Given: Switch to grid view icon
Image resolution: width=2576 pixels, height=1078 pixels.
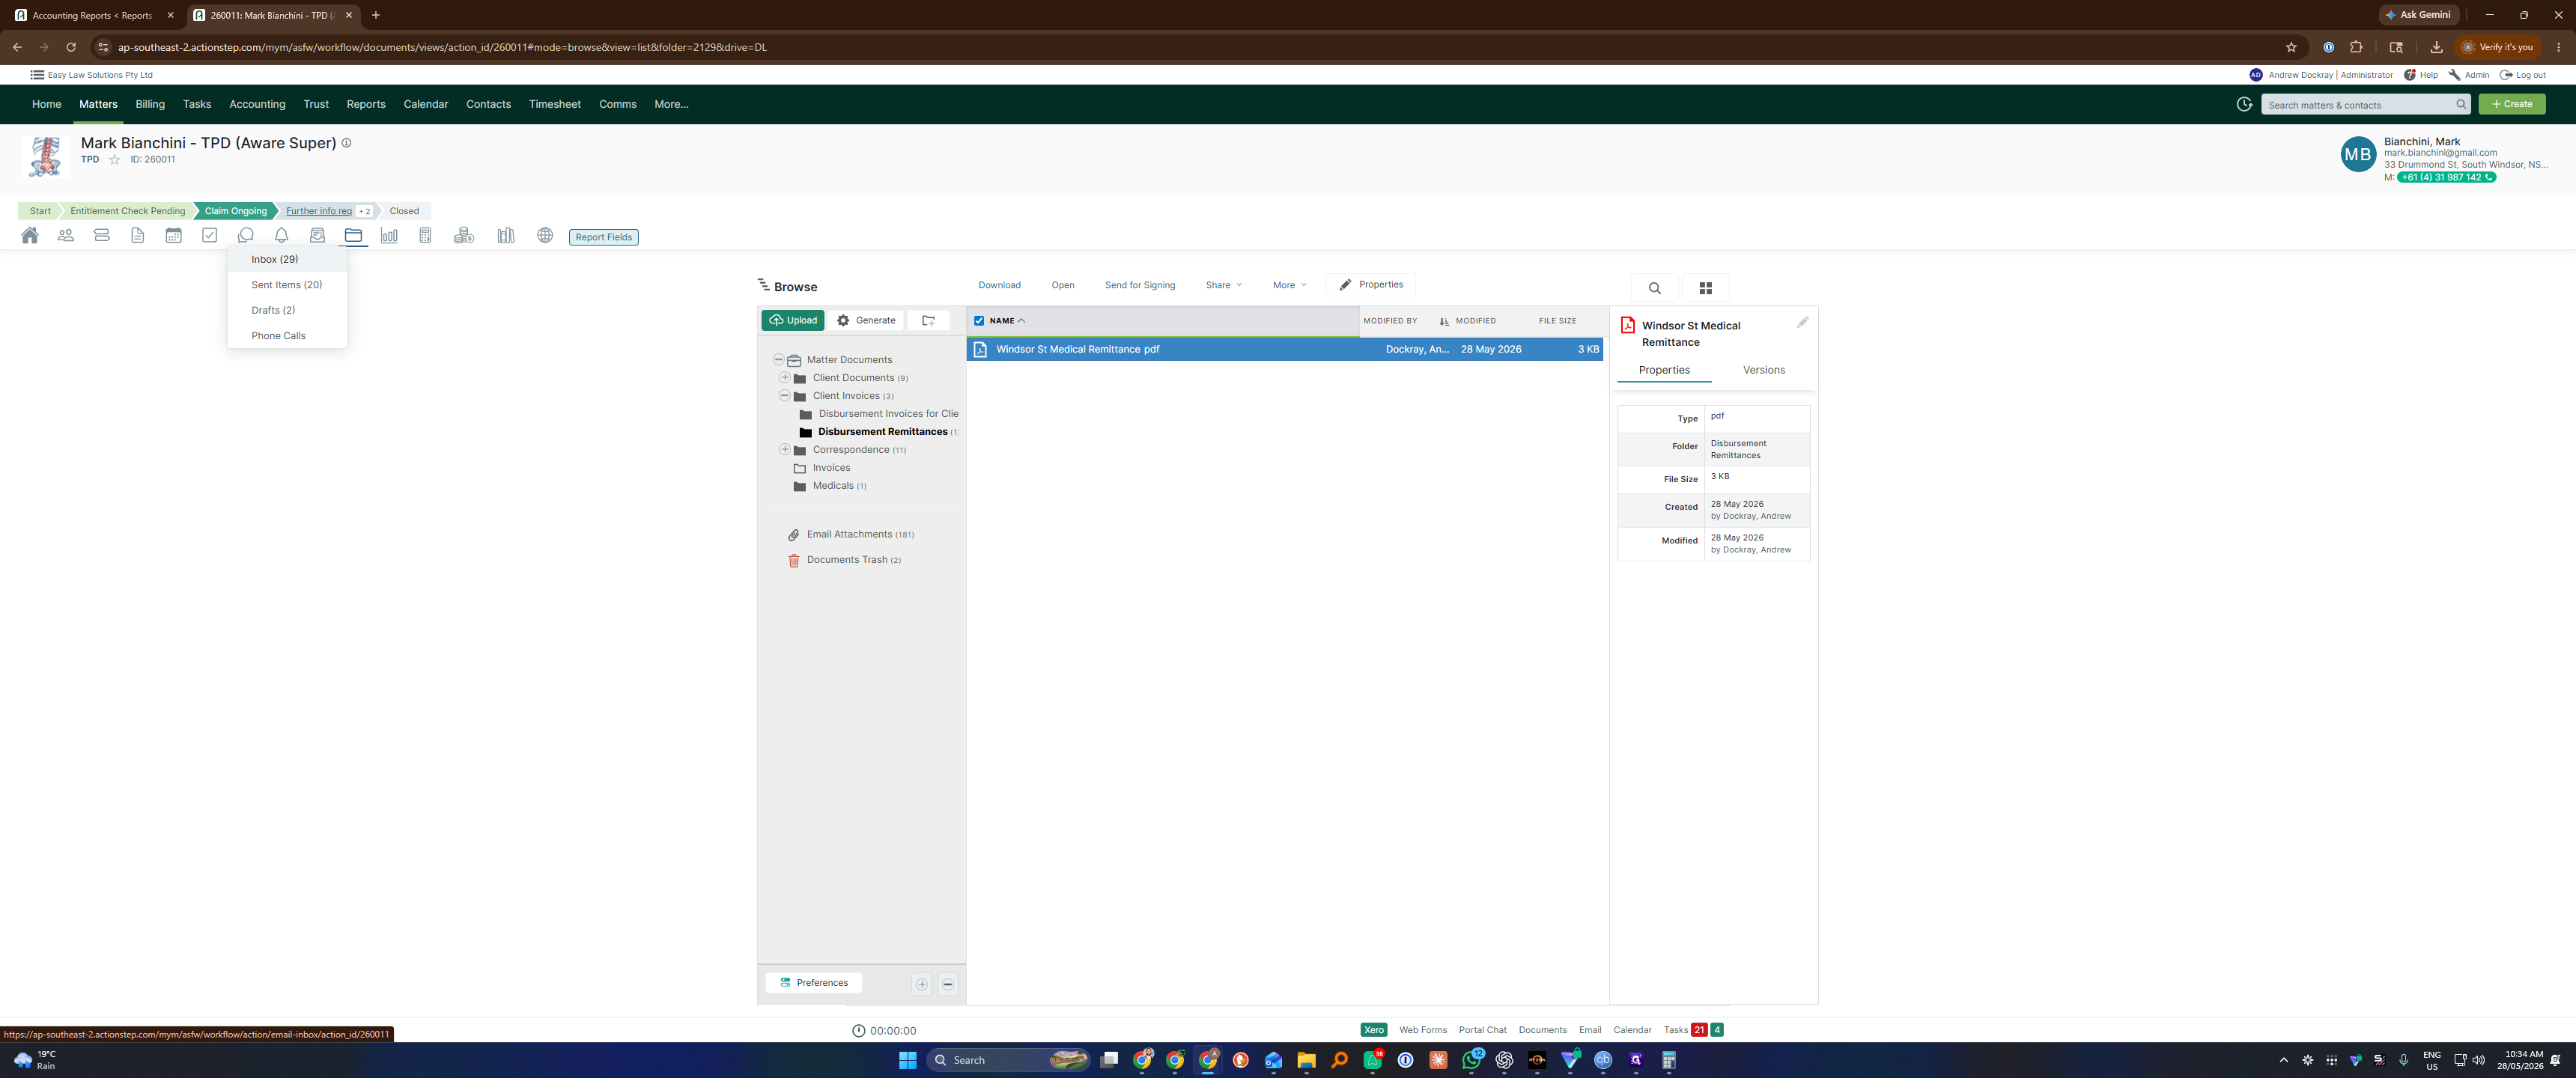Looking at the screenshot, I should coord(1706,288).
